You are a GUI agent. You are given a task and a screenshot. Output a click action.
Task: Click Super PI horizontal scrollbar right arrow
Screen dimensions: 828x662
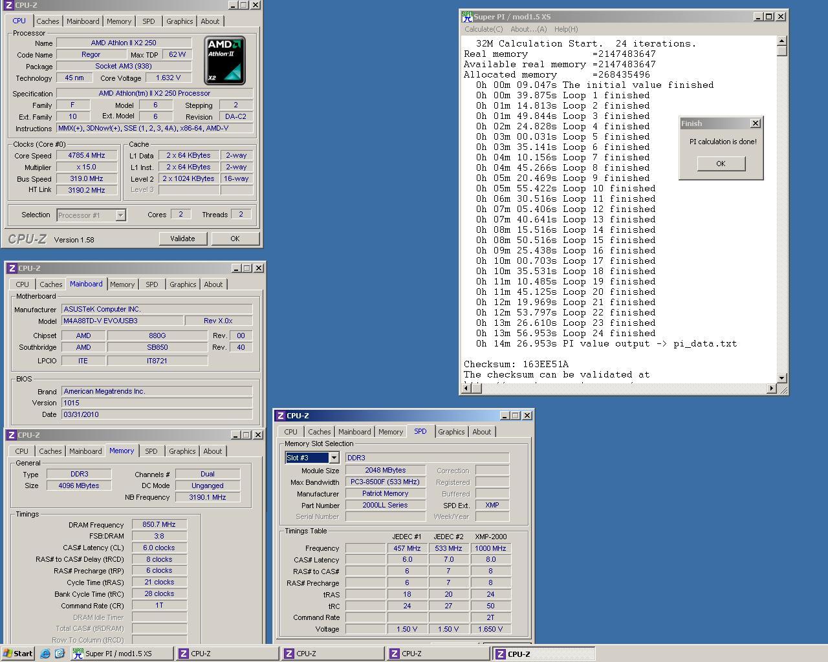[771, 388]
